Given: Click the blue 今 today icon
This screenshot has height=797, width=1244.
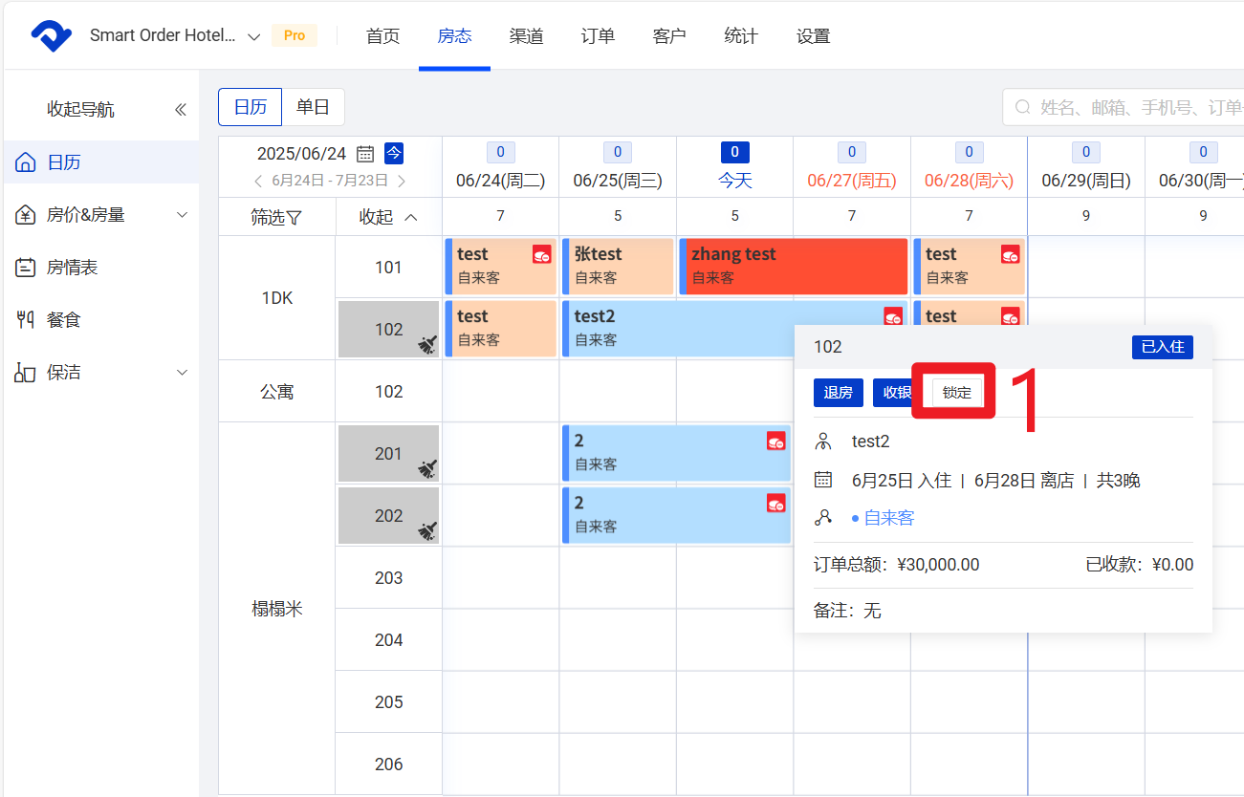Looking at the screenshot, I should (394, 154).
